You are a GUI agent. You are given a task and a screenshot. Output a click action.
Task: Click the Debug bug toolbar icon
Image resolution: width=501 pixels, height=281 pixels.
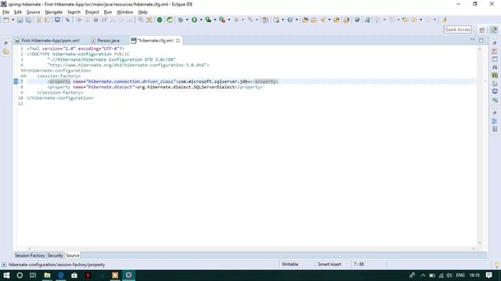(181, 20)
